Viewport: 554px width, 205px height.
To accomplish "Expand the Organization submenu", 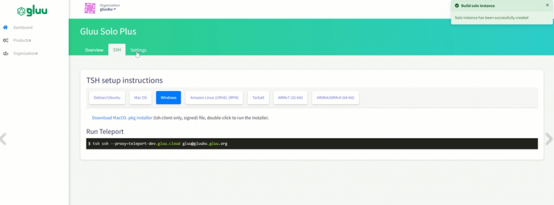I will click(x=25, y=53).
